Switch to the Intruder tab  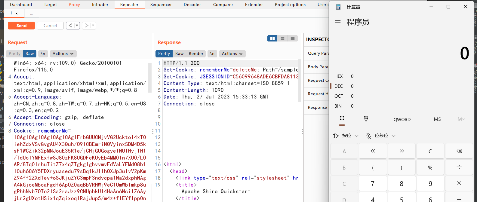(100, 5)
